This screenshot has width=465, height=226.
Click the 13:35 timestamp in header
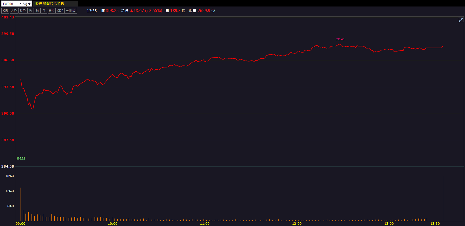(92, 11)
